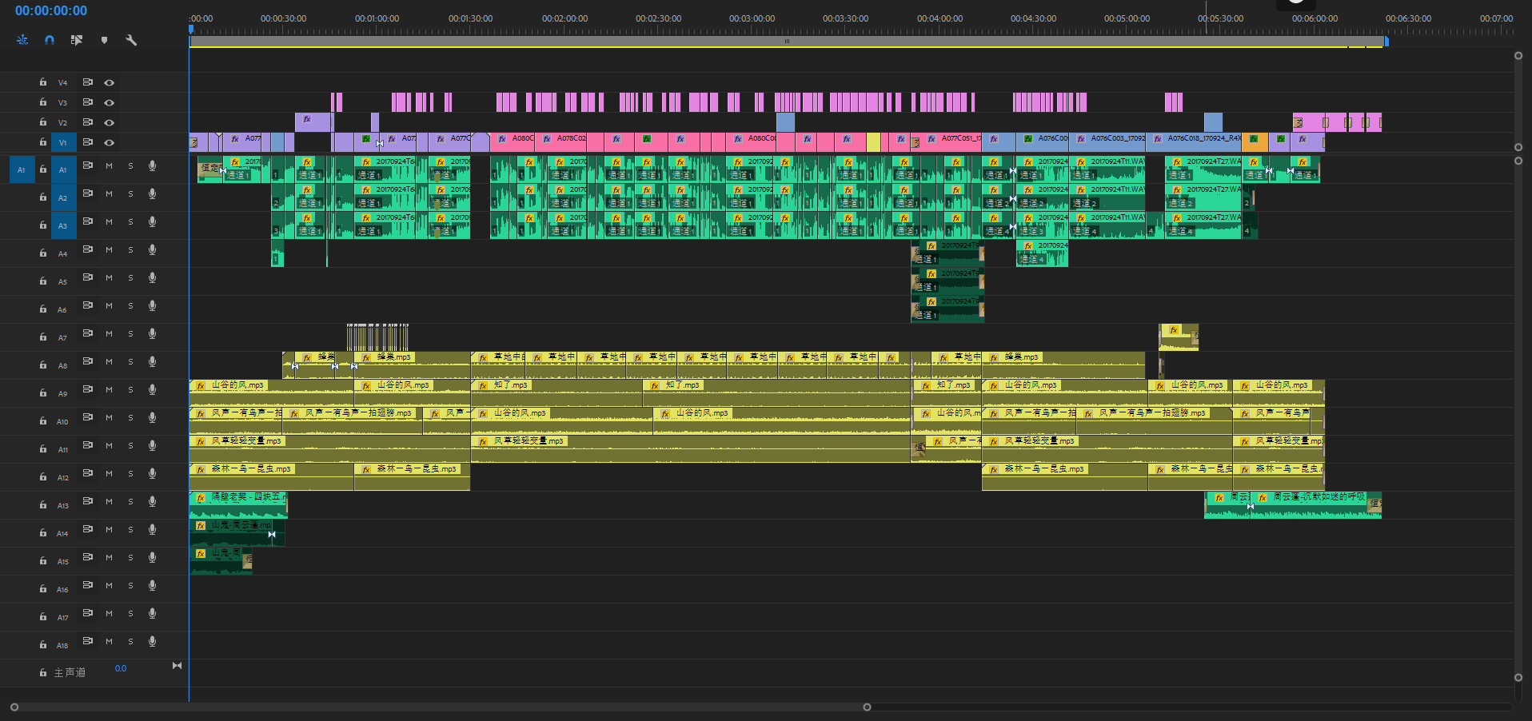Click the horizontal zoom scrollbar at bottom

pos(440,707)
